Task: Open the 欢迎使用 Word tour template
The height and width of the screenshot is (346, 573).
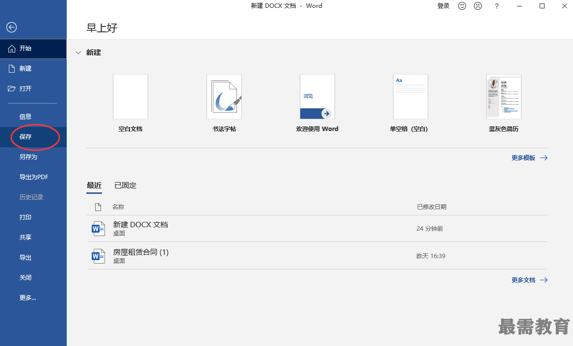Action: point(317,97)
